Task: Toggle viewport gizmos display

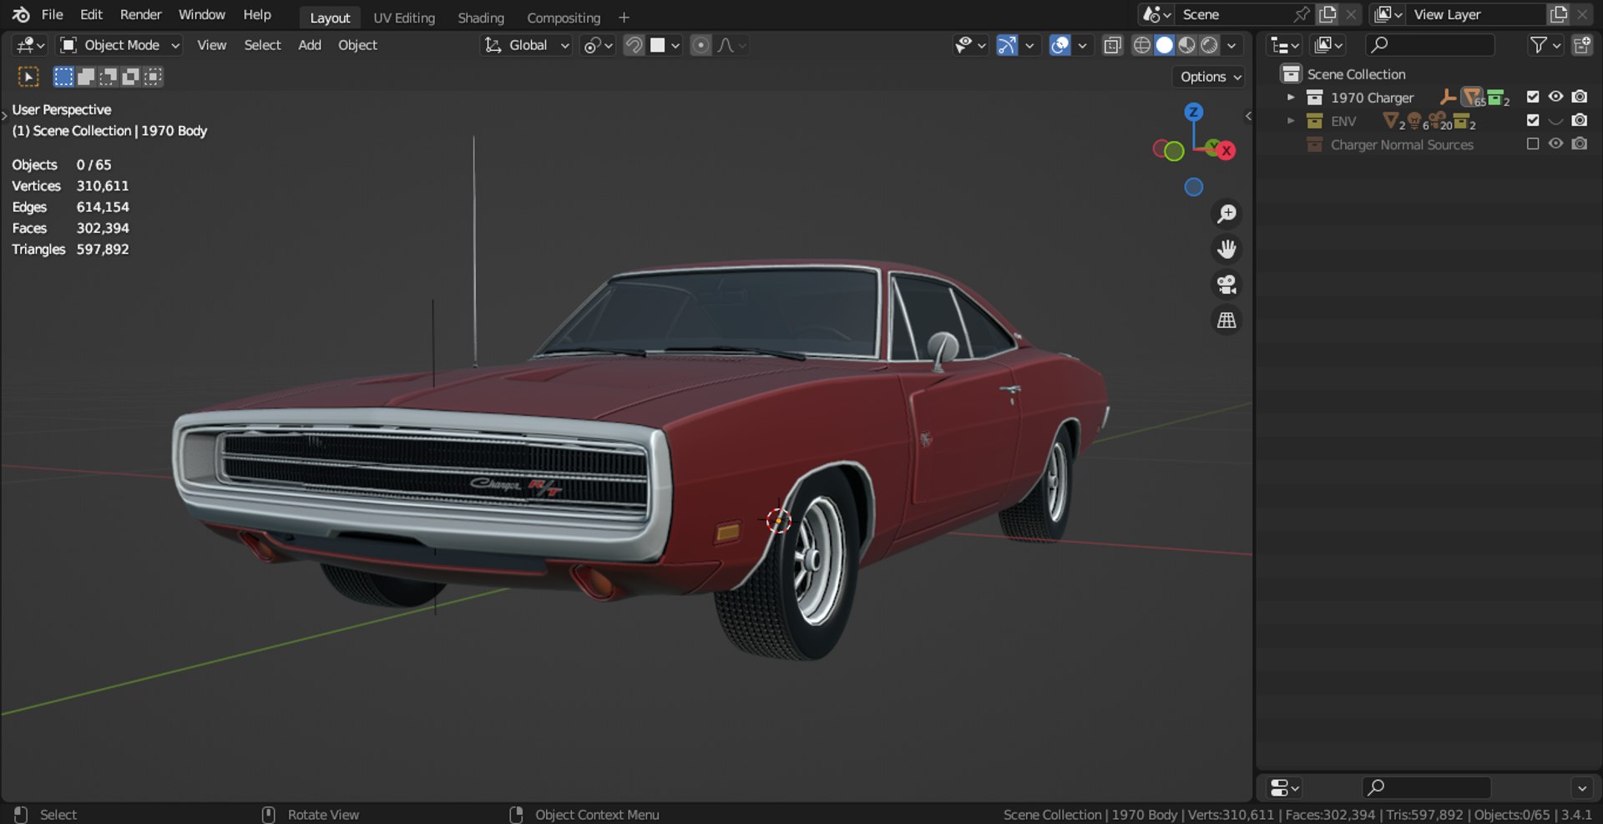Action: click(1007, 45)
